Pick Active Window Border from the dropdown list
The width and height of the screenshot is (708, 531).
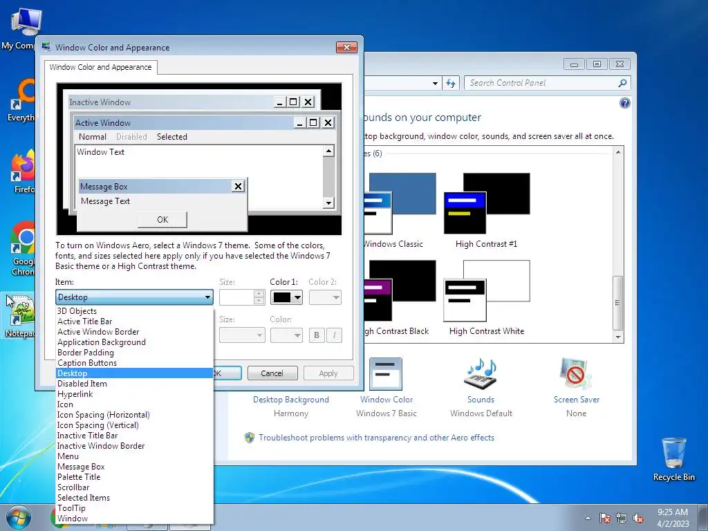pyautogui.click(x=135, y=331)
